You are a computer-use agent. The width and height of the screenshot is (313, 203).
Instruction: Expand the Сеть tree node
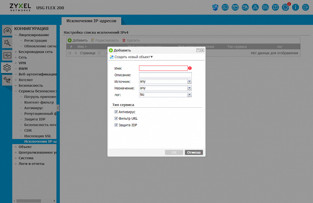pyautogui.click(x=16, y=57)
